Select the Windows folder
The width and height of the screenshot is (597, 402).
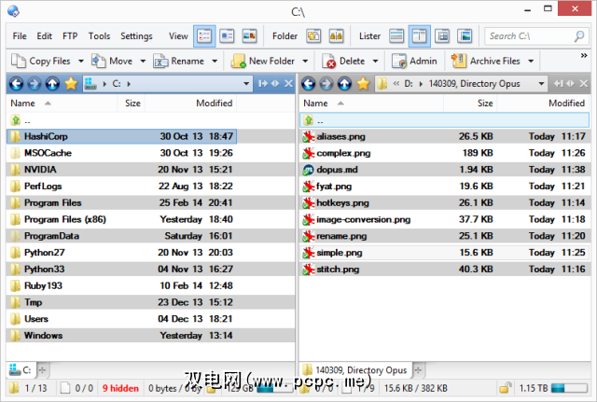point(122,336)
